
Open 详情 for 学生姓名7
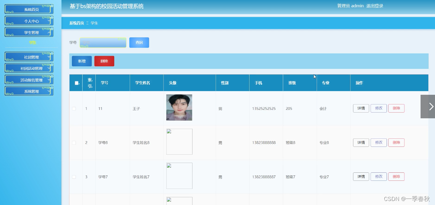(361, 176)
